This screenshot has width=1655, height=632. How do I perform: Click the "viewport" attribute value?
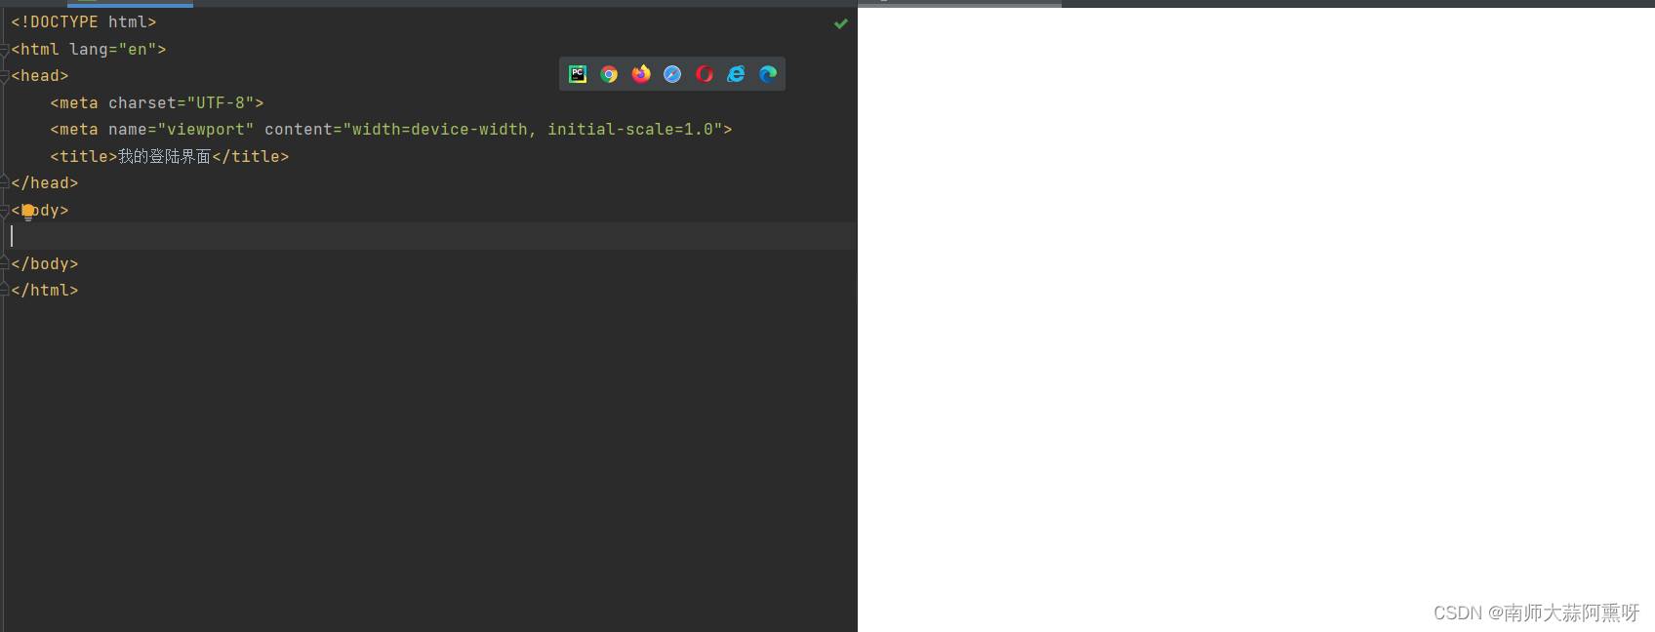pyautogui.click(x=206, y=129)
